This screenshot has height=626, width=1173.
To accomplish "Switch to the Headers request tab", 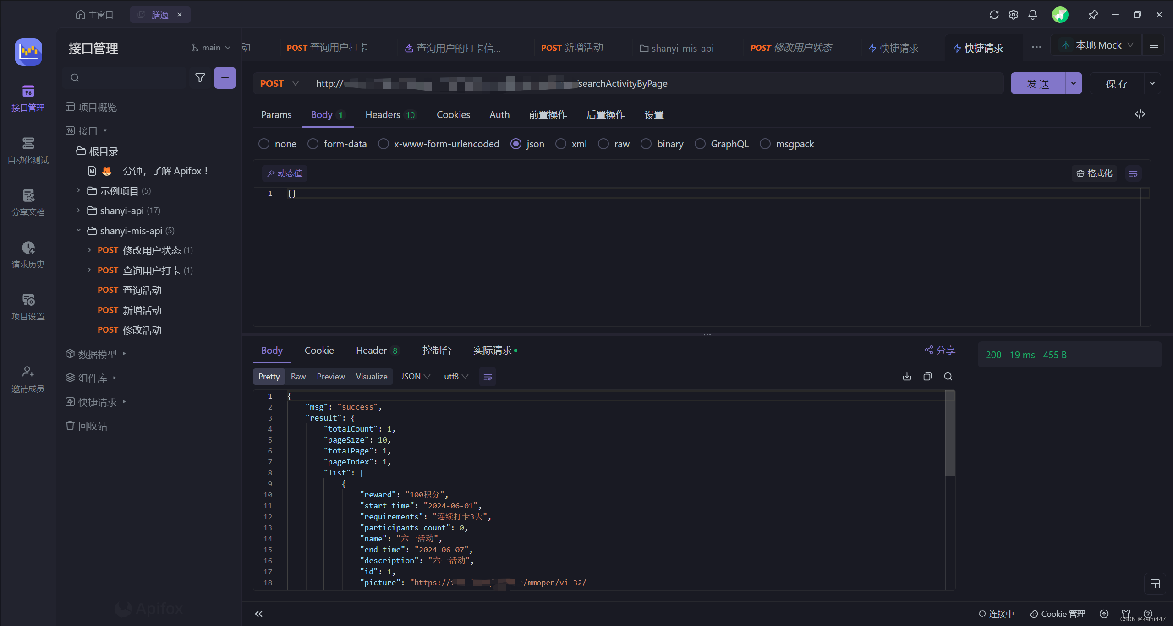I will coord(390,114).
